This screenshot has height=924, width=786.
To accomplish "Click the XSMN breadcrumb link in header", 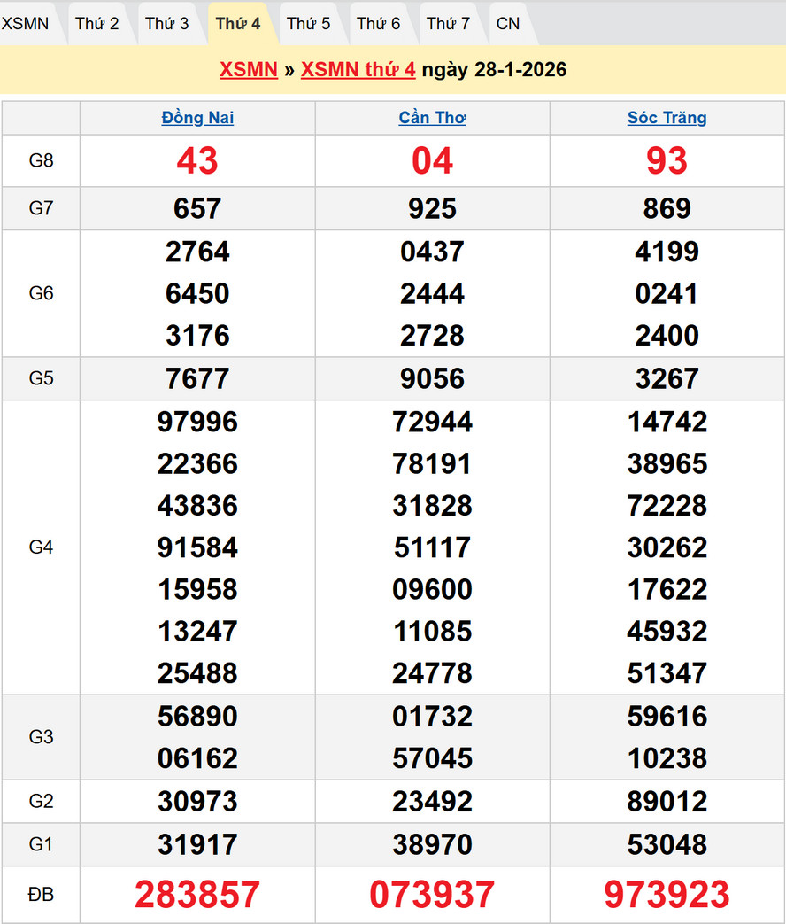I will click(249, 70).
